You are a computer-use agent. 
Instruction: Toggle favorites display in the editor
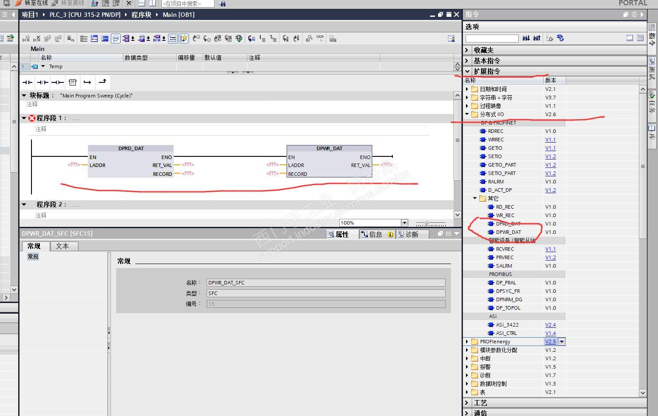pos(183,39)
